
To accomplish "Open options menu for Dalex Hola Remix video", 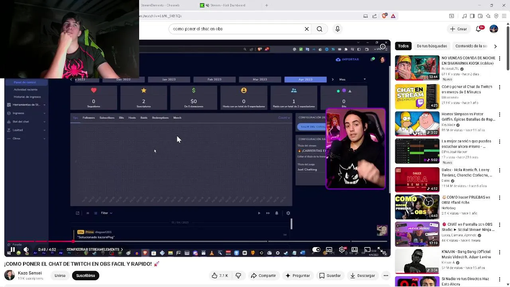I will (x=499, y=170).
